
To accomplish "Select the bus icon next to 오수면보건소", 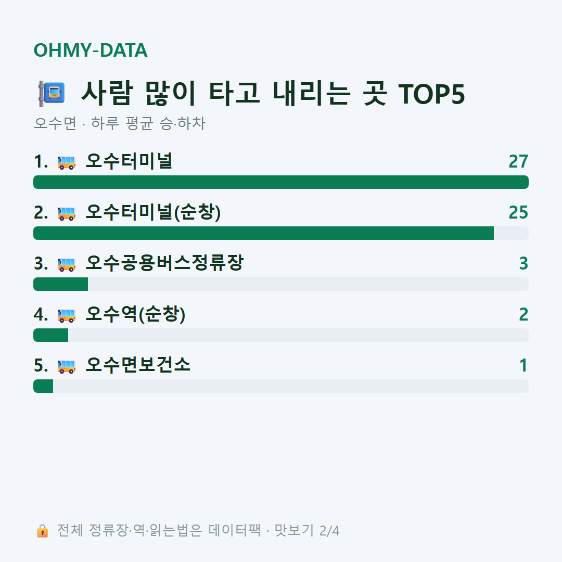I will pos(67,366).
